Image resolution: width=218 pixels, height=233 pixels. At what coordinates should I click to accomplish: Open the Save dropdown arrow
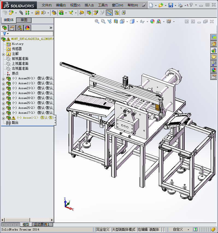point(176,5)
